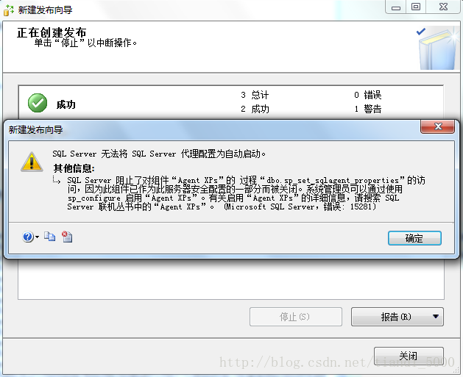Minimize the 新建发布向导 wizard window
The height and width of the screenshot is (377, 463).
click(x=396, y=7)
